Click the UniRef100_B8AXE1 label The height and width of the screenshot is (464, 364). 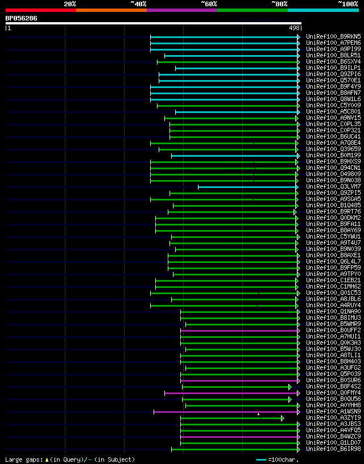coord(333,255)
